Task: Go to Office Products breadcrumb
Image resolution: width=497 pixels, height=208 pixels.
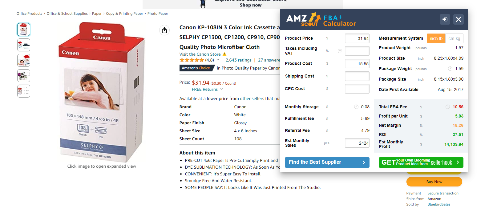Action: pos(29,14)
